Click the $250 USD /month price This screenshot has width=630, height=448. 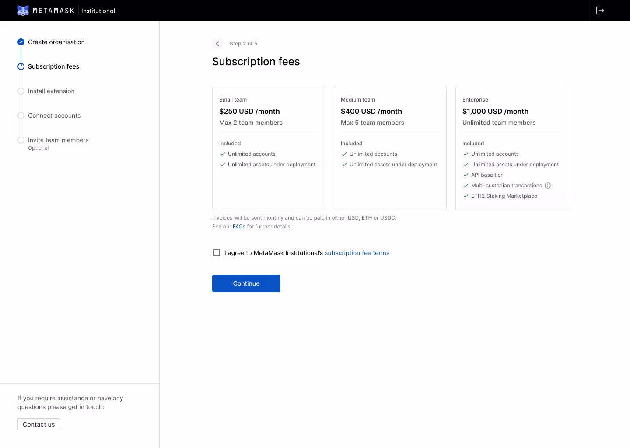tap(249, 111)
